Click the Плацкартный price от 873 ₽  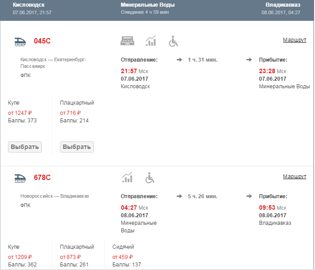70,257
